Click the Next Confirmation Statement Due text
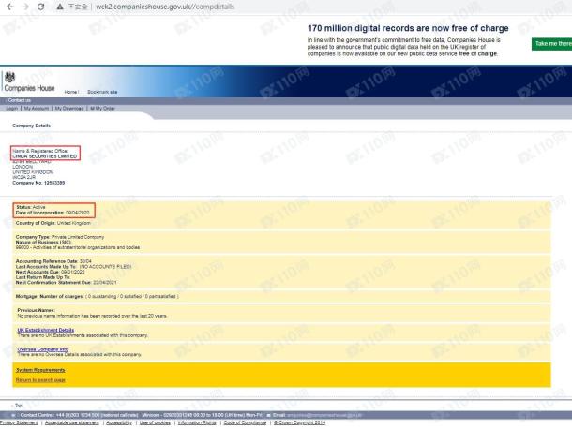The height and width of the screenshot is (429, 572). pos(66,283)
